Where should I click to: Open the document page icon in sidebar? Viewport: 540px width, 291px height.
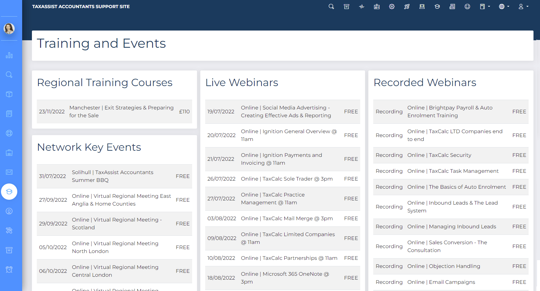point(9,114)
